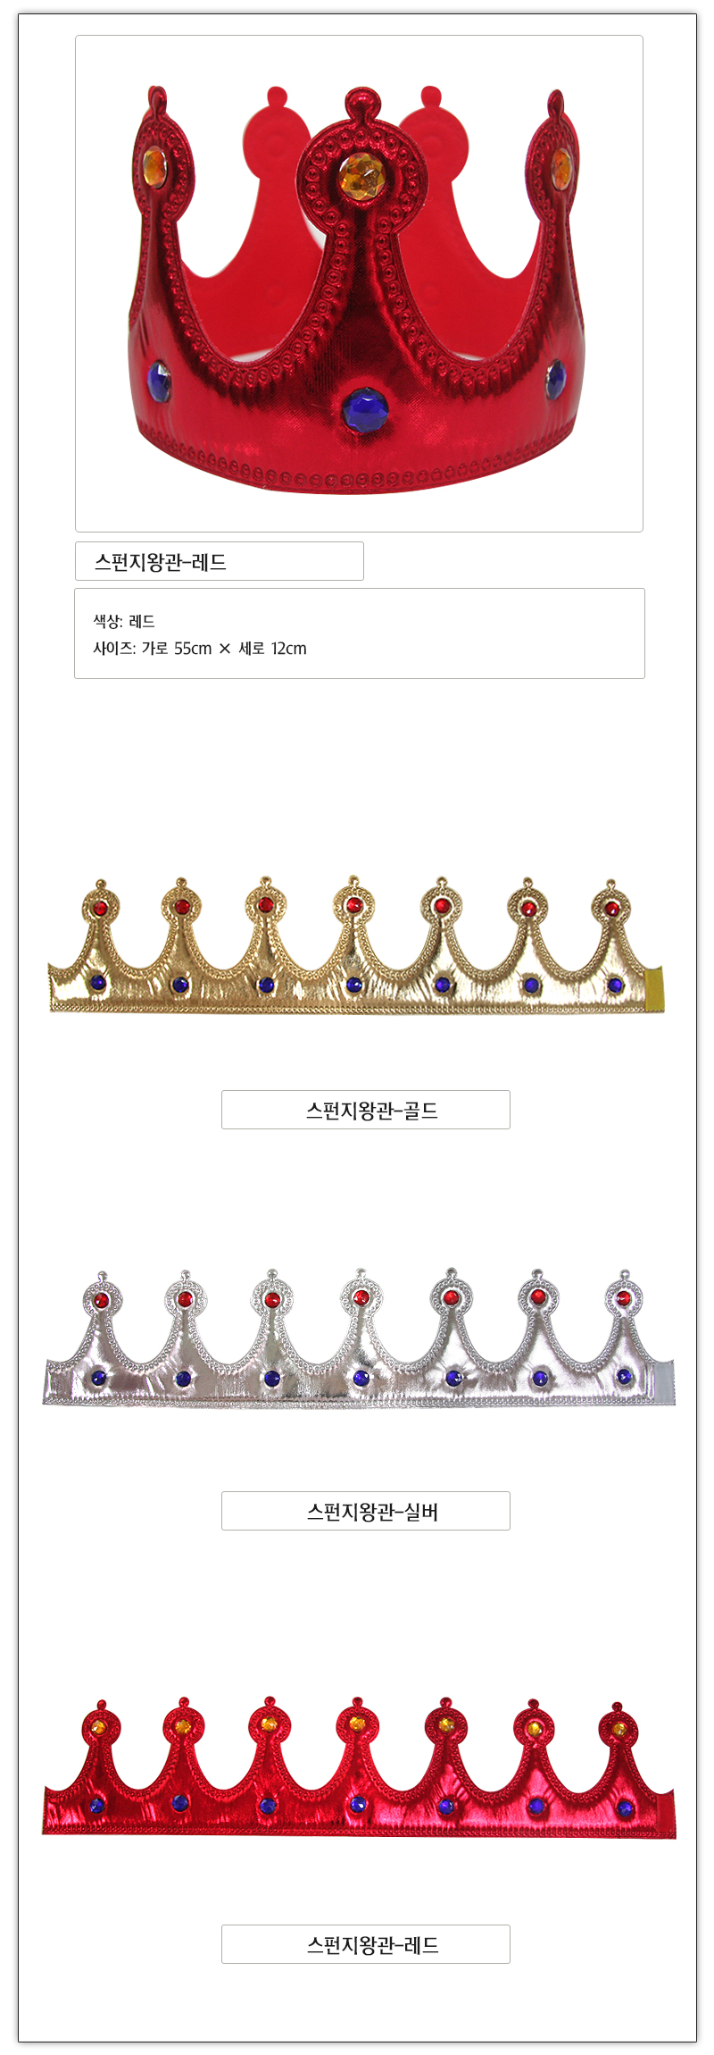Click the 스펀지왕관-골드 label
The height and width of the screenshot is (2055, 714).
click(x=366, y=1110)
